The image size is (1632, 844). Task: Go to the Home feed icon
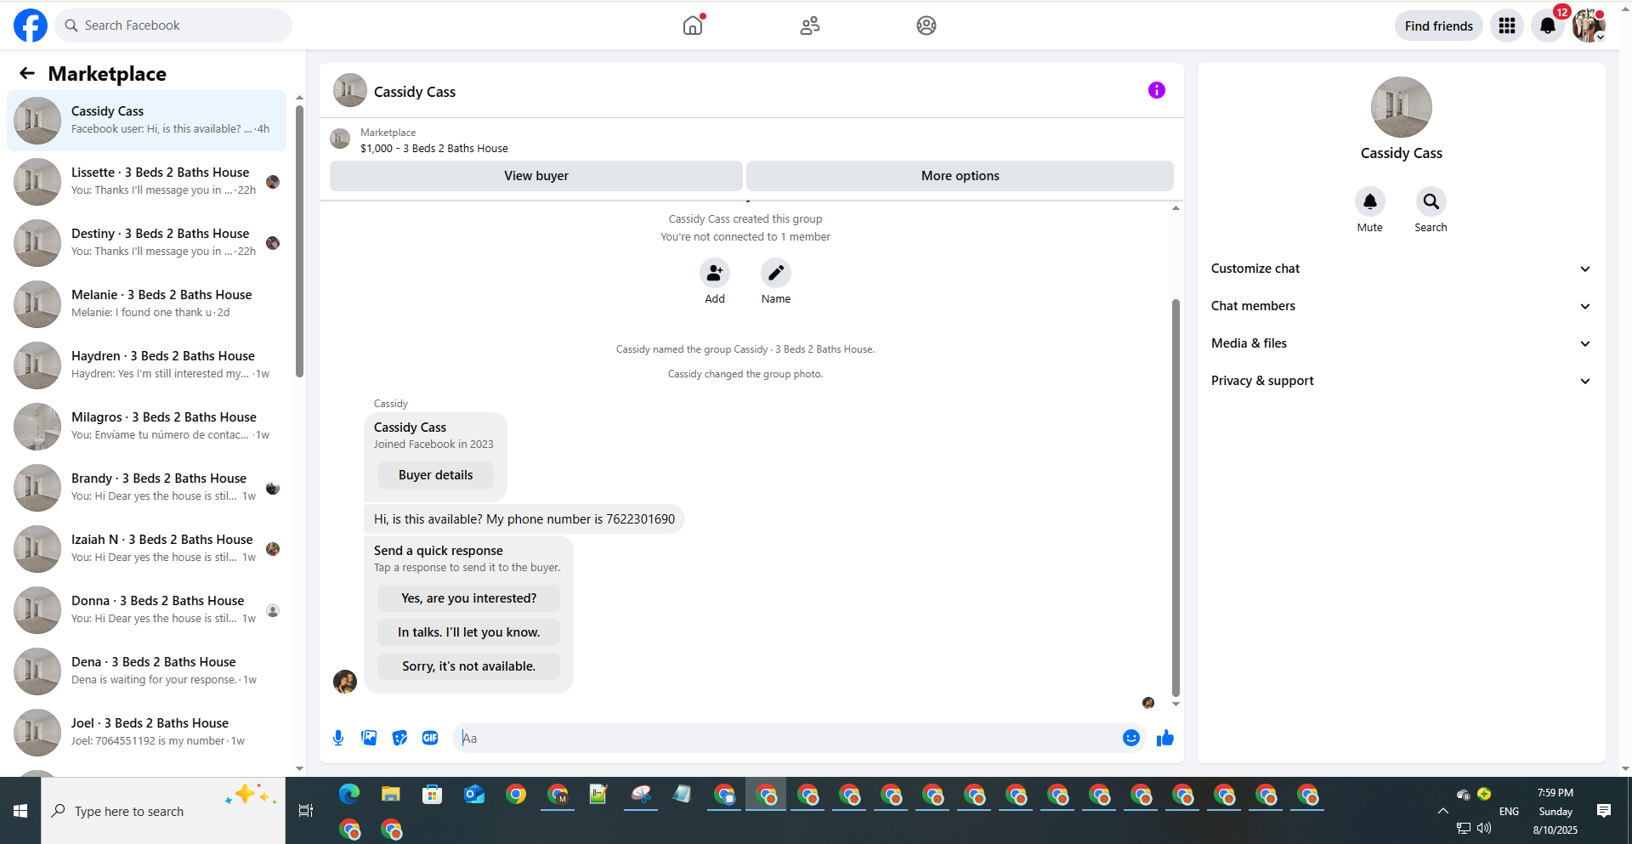click(x=693, y=25)
